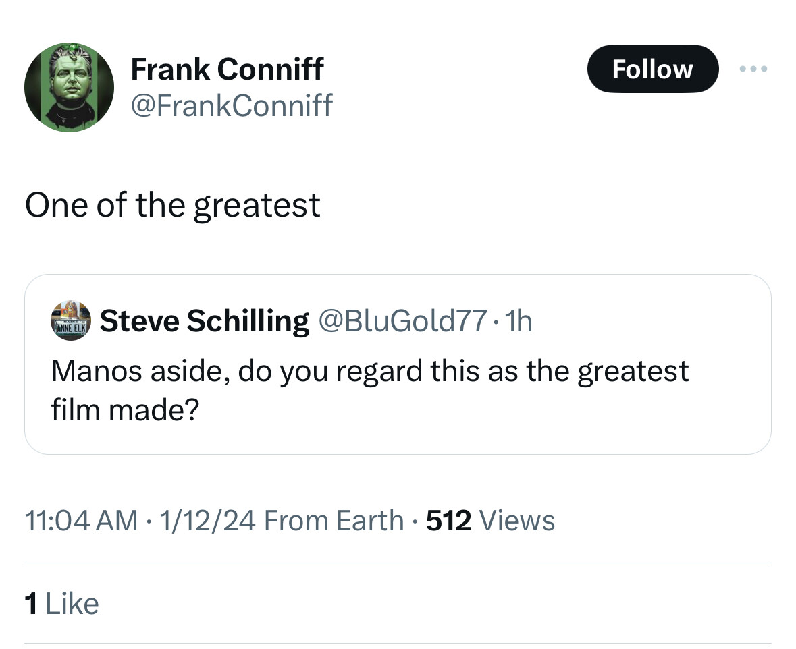This screenshot has height=649, width=796.
Task: Click the word "greatest" in the quoted question
Action: [633, 371]
